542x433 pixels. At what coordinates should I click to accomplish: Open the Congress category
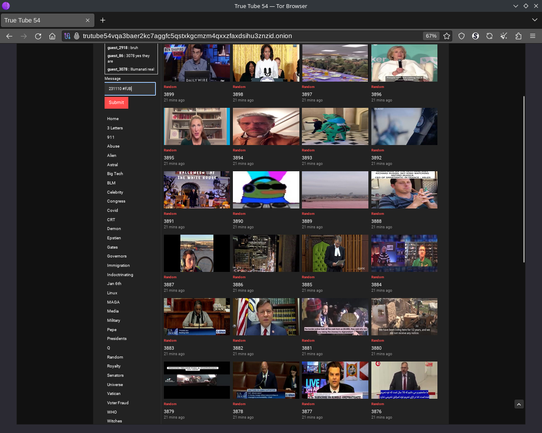(x=116, y=201)
